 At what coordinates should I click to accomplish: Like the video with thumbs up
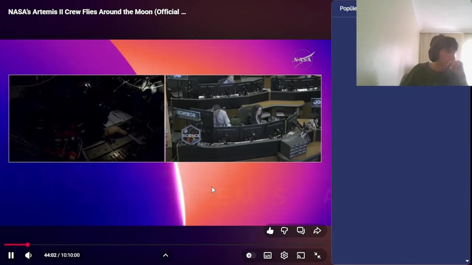point(270,231)
